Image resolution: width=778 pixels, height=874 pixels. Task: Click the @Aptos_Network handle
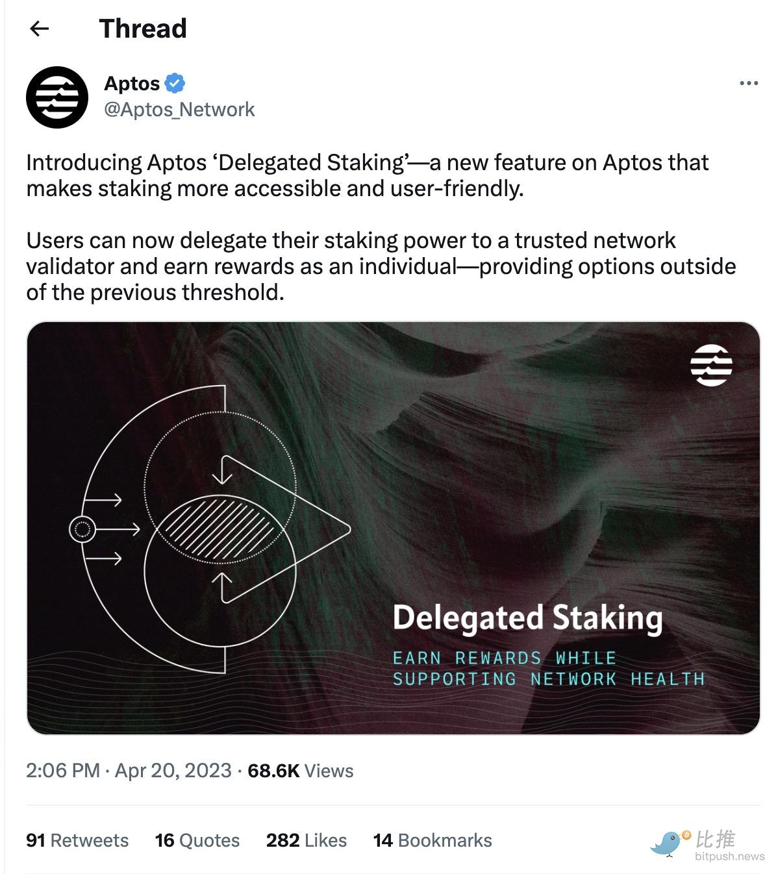[179, 110]
